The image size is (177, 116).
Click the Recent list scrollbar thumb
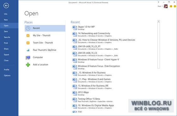tap(159, 45)
